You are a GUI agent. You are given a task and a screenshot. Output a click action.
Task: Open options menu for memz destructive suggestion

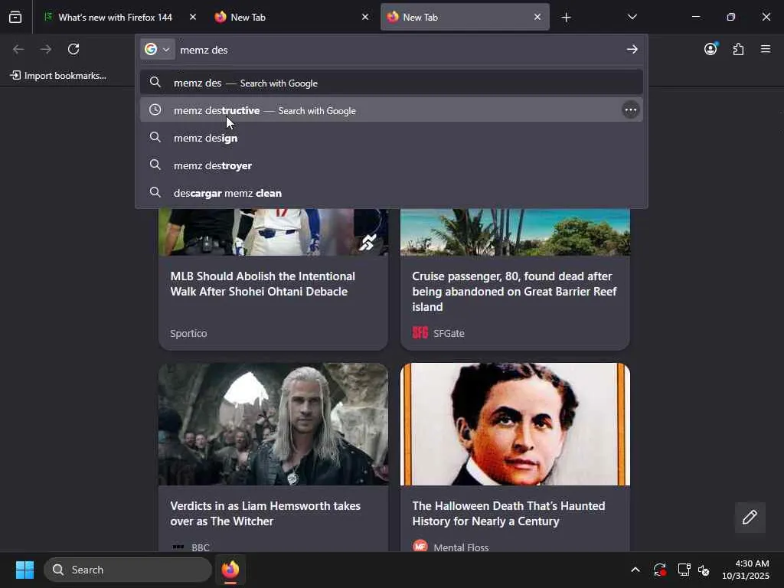pos(631,110)
